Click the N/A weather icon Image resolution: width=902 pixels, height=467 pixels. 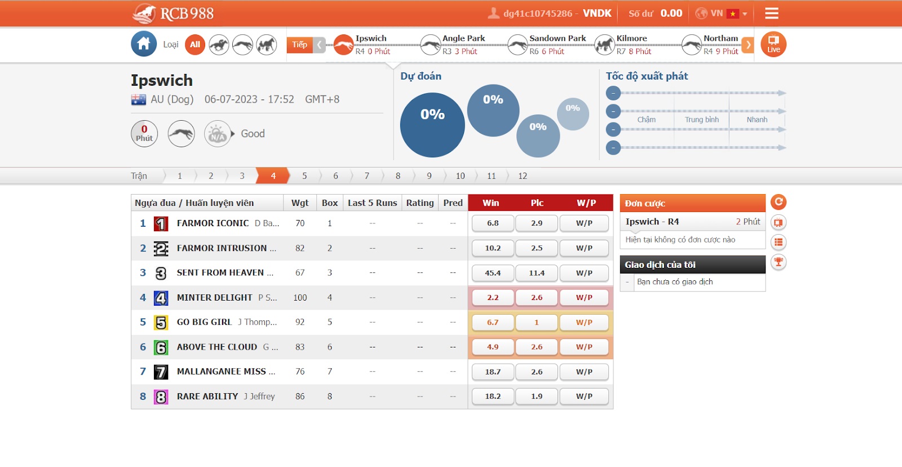[218, 134]
